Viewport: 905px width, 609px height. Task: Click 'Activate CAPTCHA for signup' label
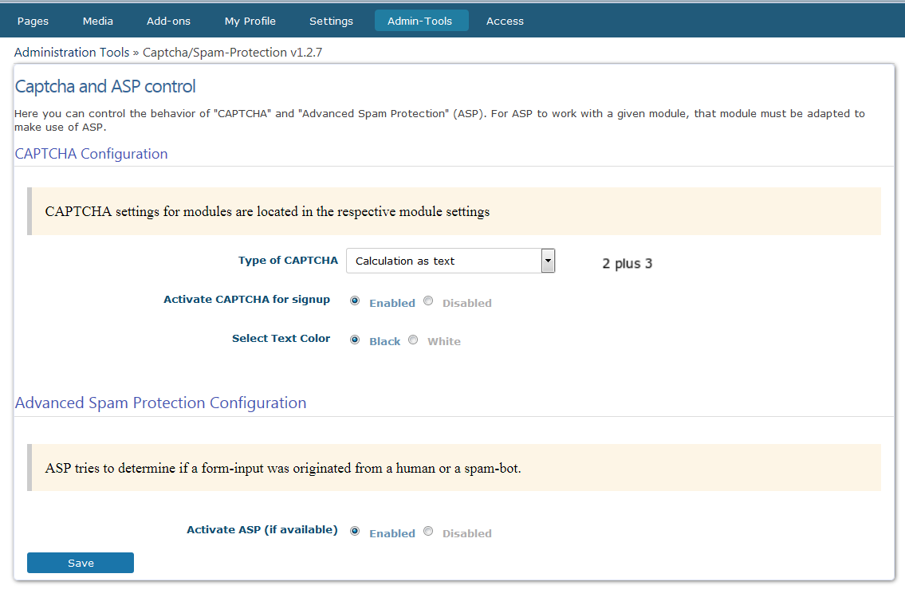[246, 300]
